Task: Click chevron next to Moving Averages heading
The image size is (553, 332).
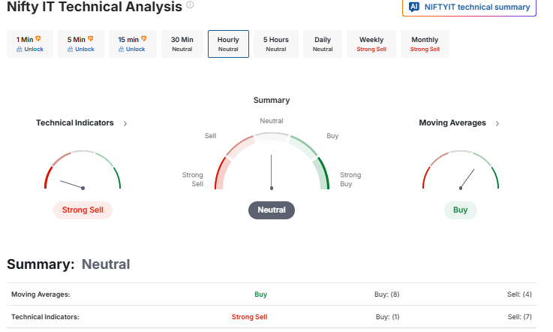Action: point(497,123)
